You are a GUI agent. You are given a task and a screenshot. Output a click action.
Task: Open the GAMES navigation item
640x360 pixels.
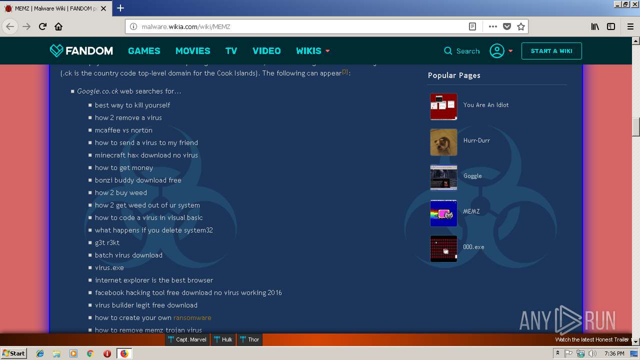[x=144, y=51]
